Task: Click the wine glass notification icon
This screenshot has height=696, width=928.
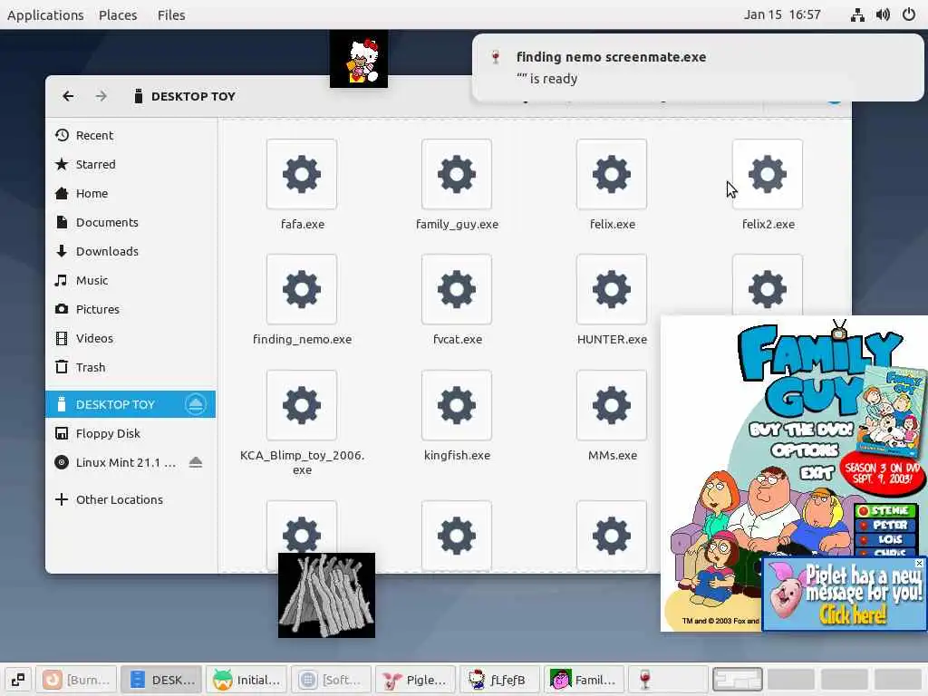Action: (496, 57)
